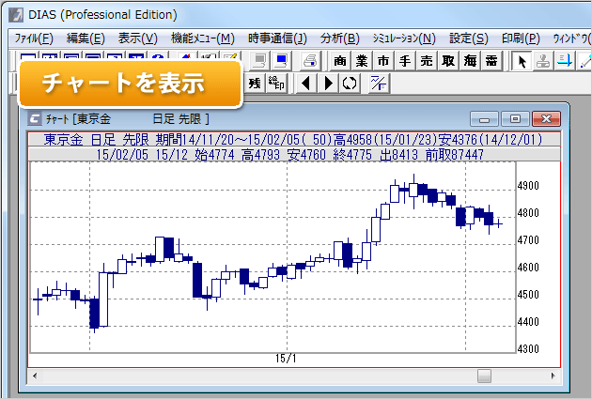
Task: Maximize the チャート [東京金] chart window
Action: point(515,119)
